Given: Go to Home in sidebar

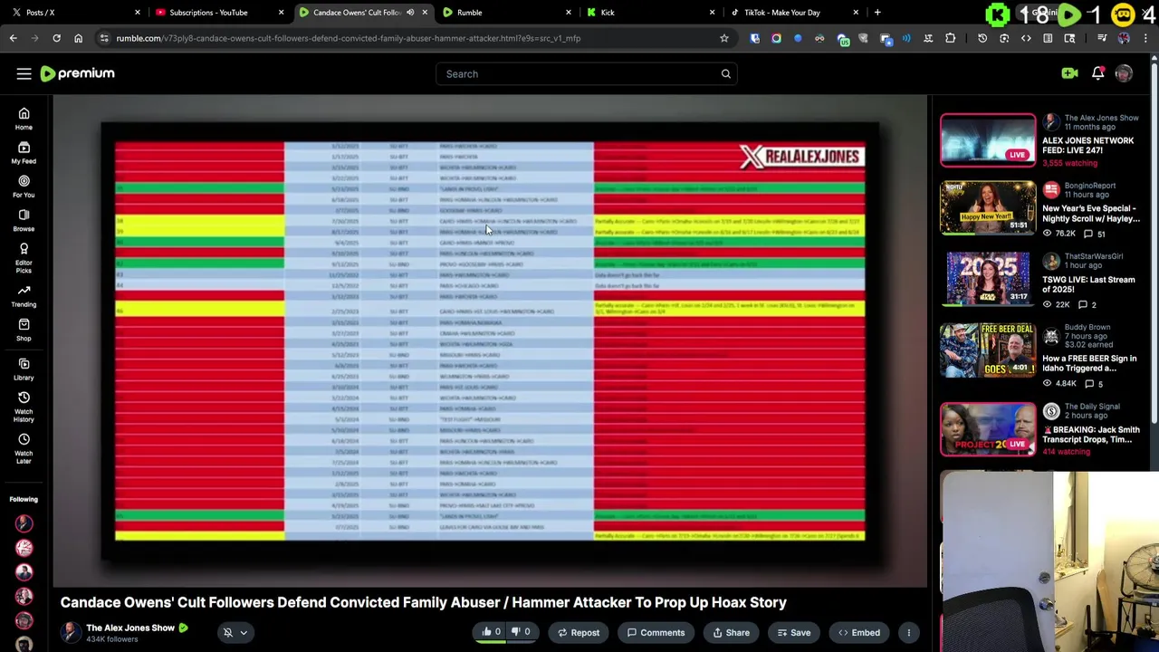Looking at the screenshot, I should point(24,119).
